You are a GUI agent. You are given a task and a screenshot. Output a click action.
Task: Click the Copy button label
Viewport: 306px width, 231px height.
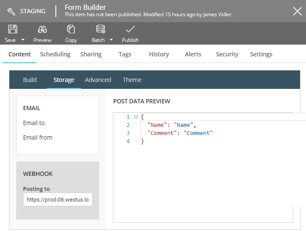coord(71,40)
